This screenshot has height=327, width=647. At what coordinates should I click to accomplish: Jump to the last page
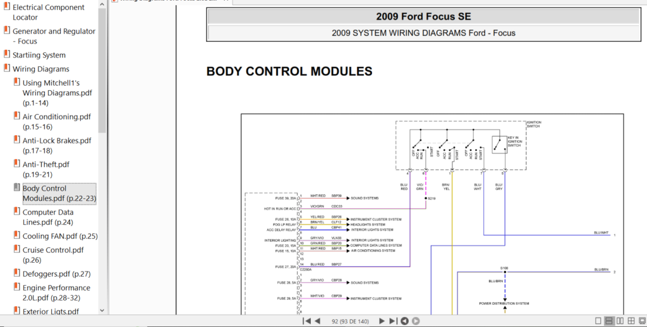click(393, 321)
